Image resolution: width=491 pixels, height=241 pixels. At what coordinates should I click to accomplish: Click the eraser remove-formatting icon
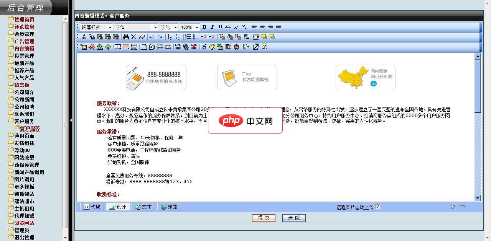[x=142, y=37]
